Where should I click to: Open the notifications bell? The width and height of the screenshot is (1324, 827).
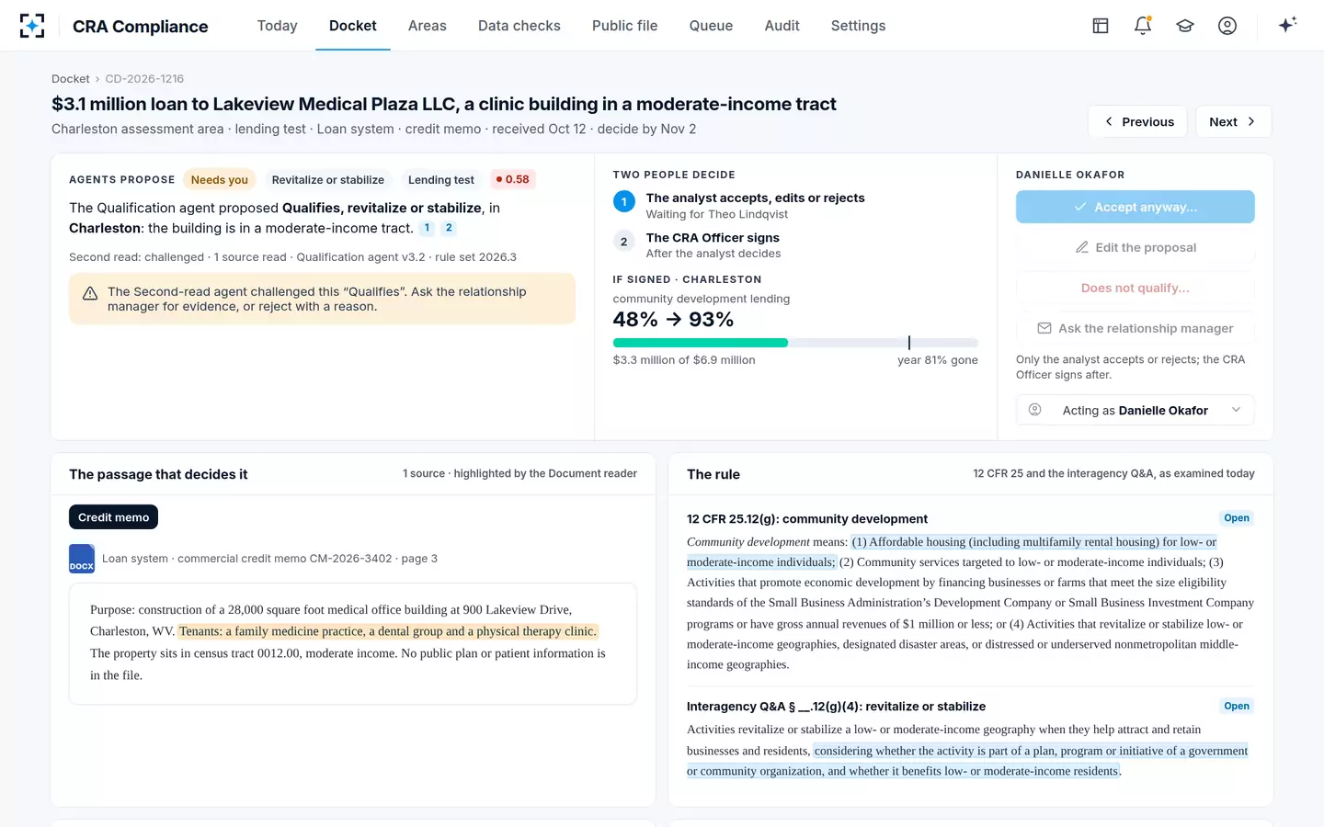click(1143, 26)
